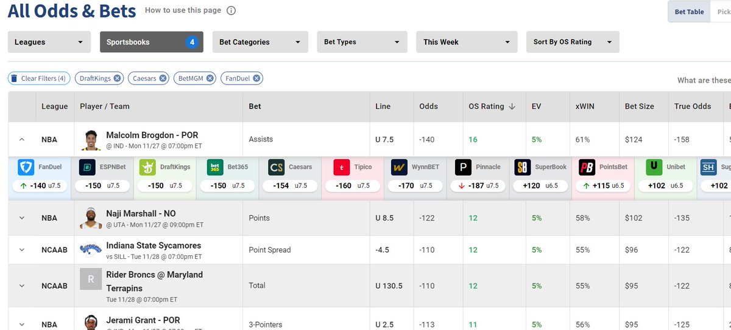
Task: Open the Sportsbooks filter dropdown
Action: tap(152, 42)
